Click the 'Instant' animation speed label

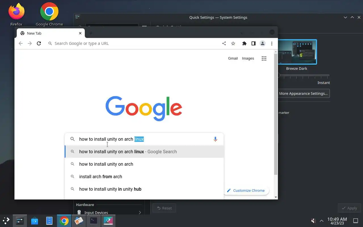(x=324, y=83)
